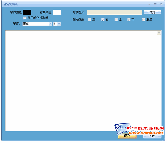Minimize the 自定义信纸 window
The height and width of the screenshot is (143, 167).
150,4
